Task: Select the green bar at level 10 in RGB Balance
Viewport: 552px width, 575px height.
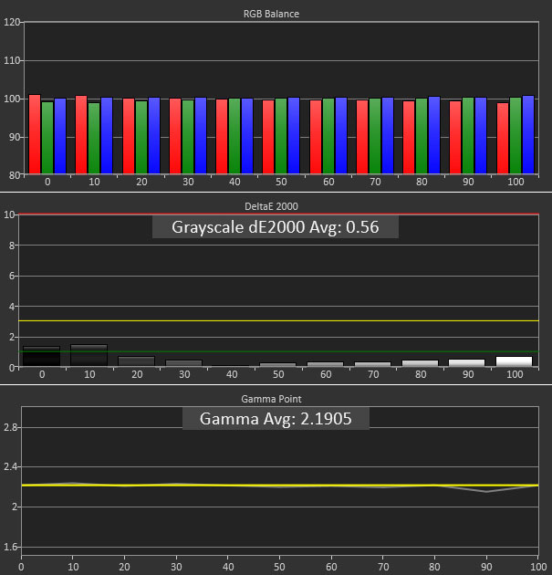Action: point(94,138)
